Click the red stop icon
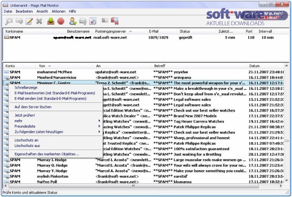292x197 pixels. (x=61, y=21)
